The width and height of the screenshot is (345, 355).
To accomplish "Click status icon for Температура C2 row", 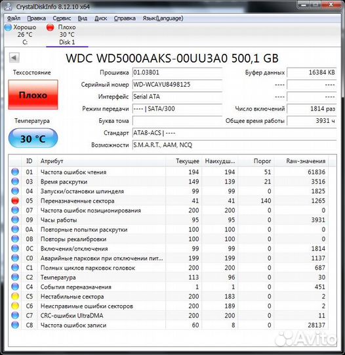I will 15,277.
